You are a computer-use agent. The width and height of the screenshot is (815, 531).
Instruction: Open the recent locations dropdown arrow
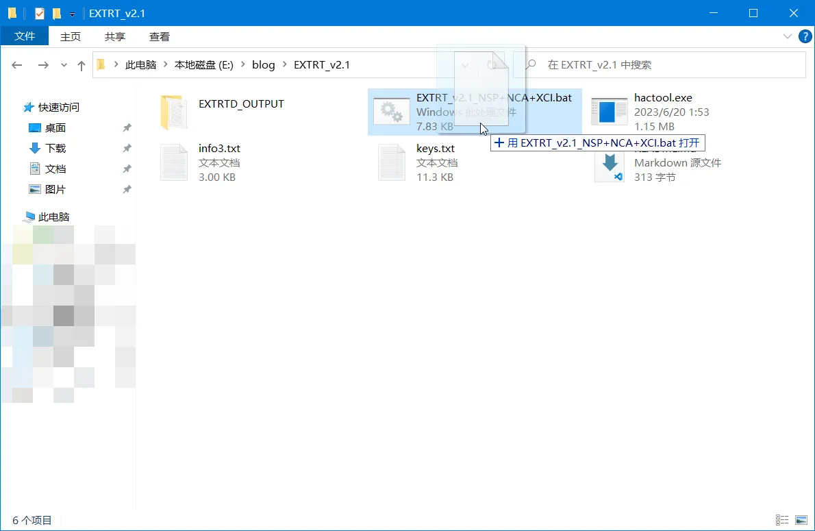point(64,65)
